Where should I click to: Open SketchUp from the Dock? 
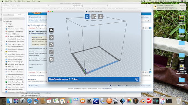point(149,101)
